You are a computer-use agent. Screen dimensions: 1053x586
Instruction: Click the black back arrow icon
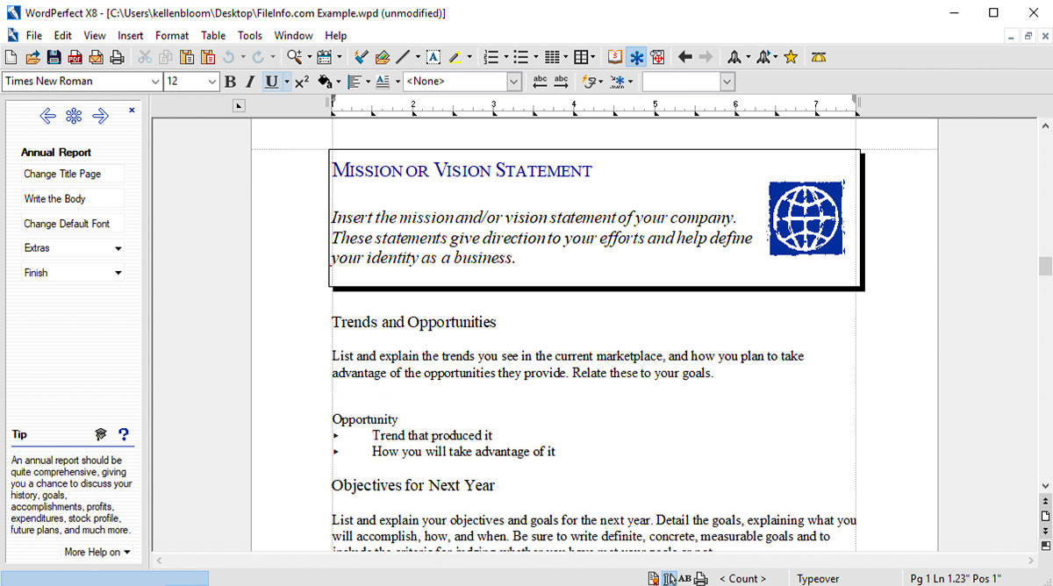tap(684, 58)
